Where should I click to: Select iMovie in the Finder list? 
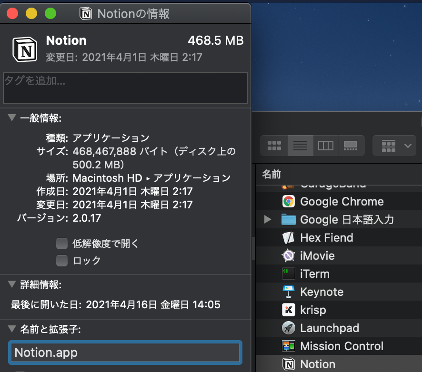[x=317, y=255]
